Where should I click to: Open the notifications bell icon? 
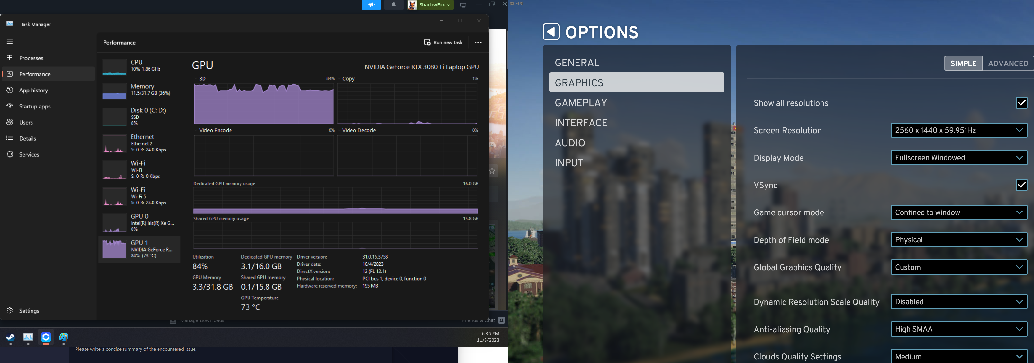click(394, 5)
